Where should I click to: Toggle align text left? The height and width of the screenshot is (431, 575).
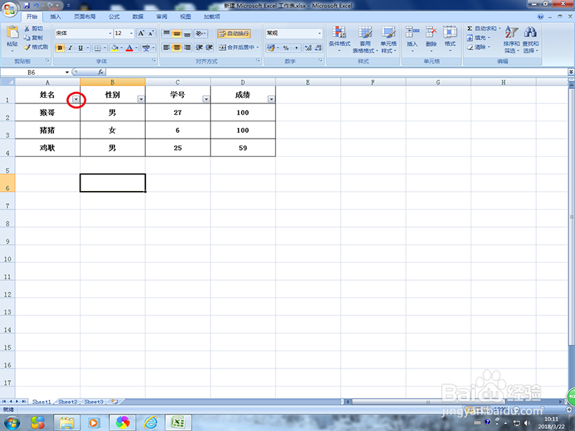coord(167,47)
